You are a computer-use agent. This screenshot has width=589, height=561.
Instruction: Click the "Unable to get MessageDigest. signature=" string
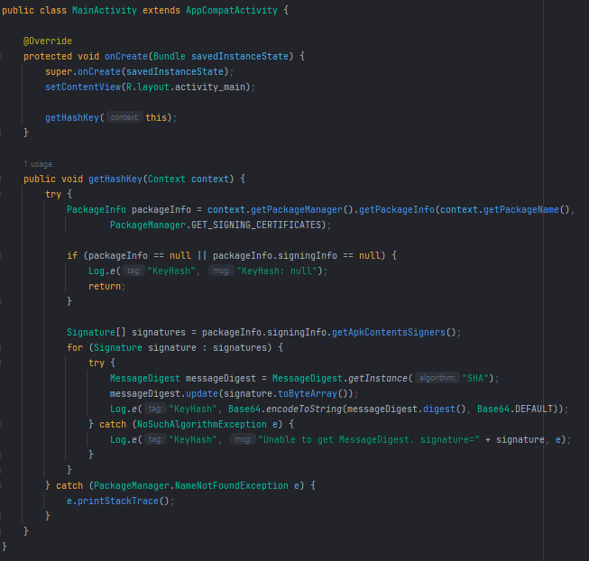[369, 439]
